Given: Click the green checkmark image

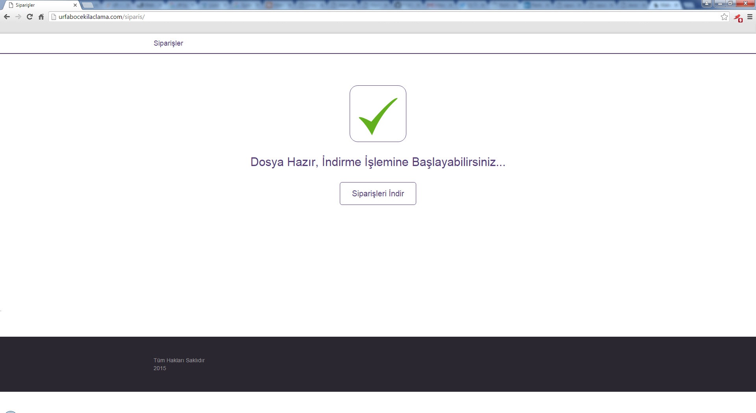Looking at the screenshot, I should (x=378, y=114).
